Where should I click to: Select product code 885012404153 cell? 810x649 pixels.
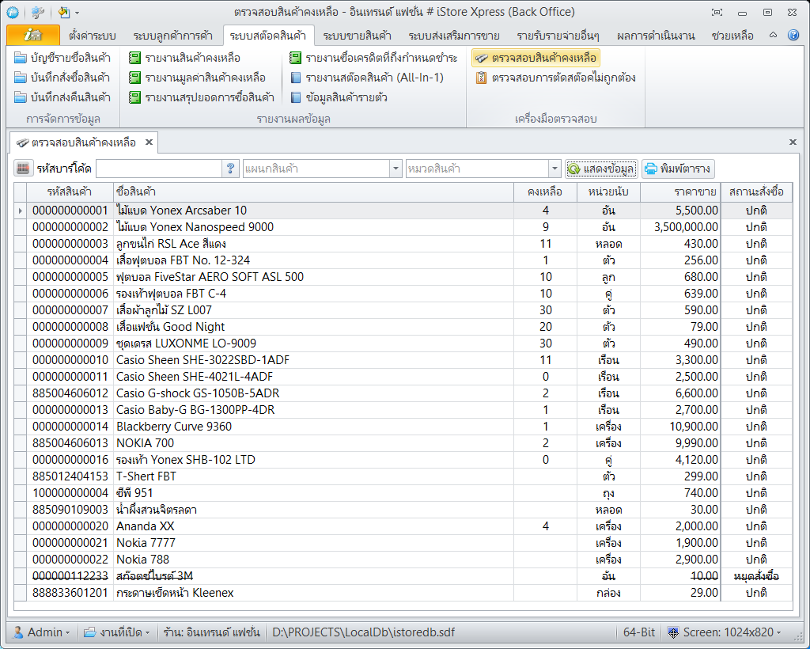click(70, 476)
